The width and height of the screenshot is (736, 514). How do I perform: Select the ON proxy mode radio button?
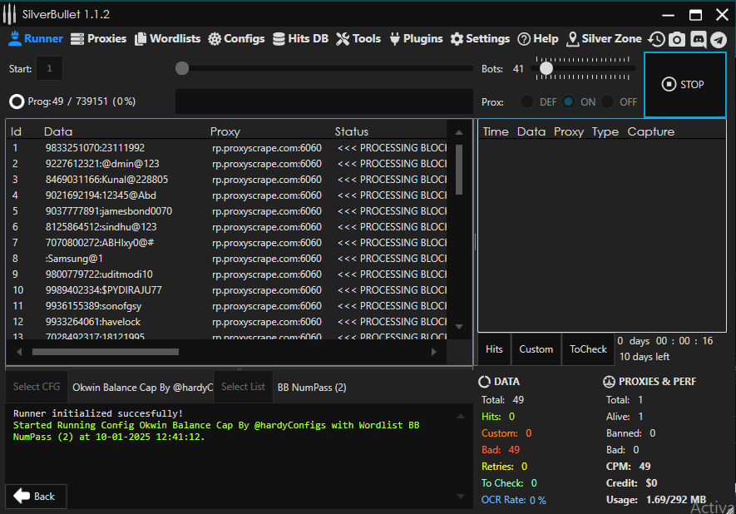569,101
